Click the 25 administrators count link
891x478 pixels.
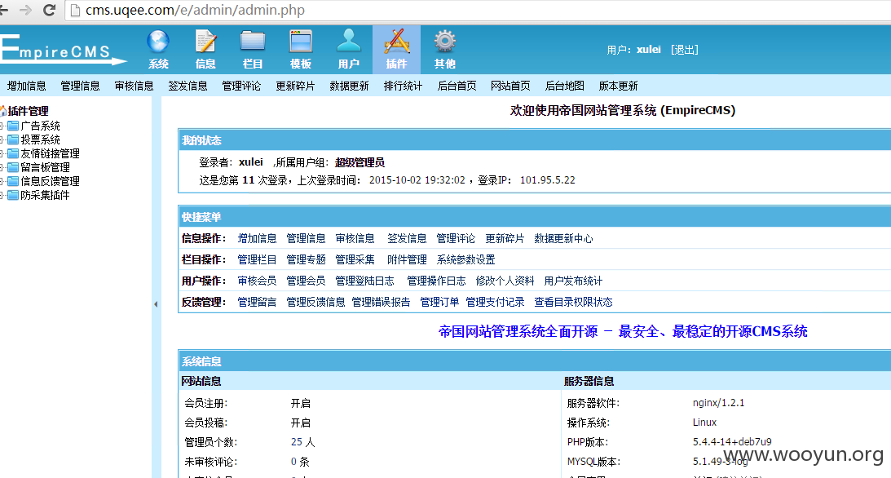(x=297, y=441)
